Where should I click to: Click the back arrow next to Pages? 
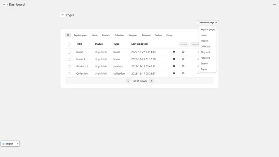62,15
